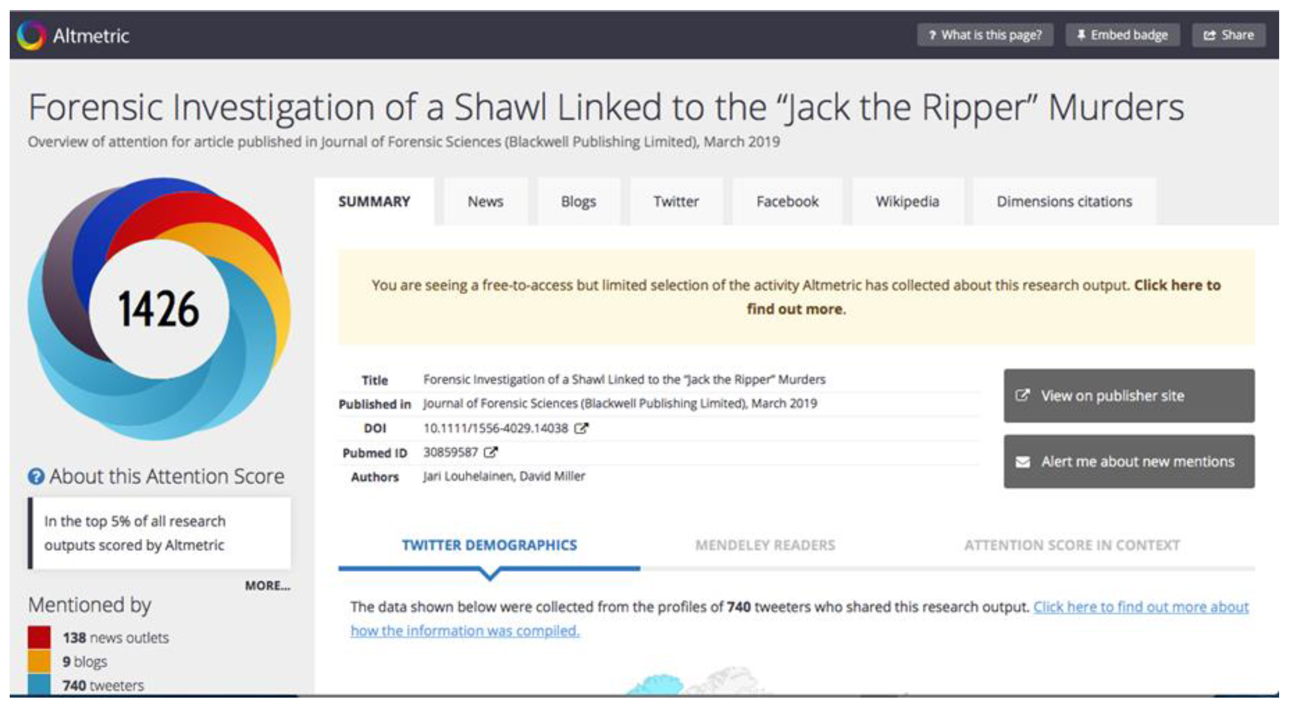Click the blue question mark help icon
This screenshot has height=707, width=1292.
(x=36, y=476)
